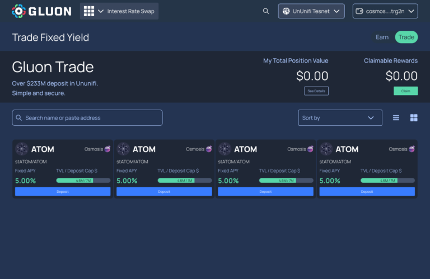This screenshot has width=430, height=279.
Task: Claim the claimable rewards
Action: pyautogui.click(x=405, y=91)
